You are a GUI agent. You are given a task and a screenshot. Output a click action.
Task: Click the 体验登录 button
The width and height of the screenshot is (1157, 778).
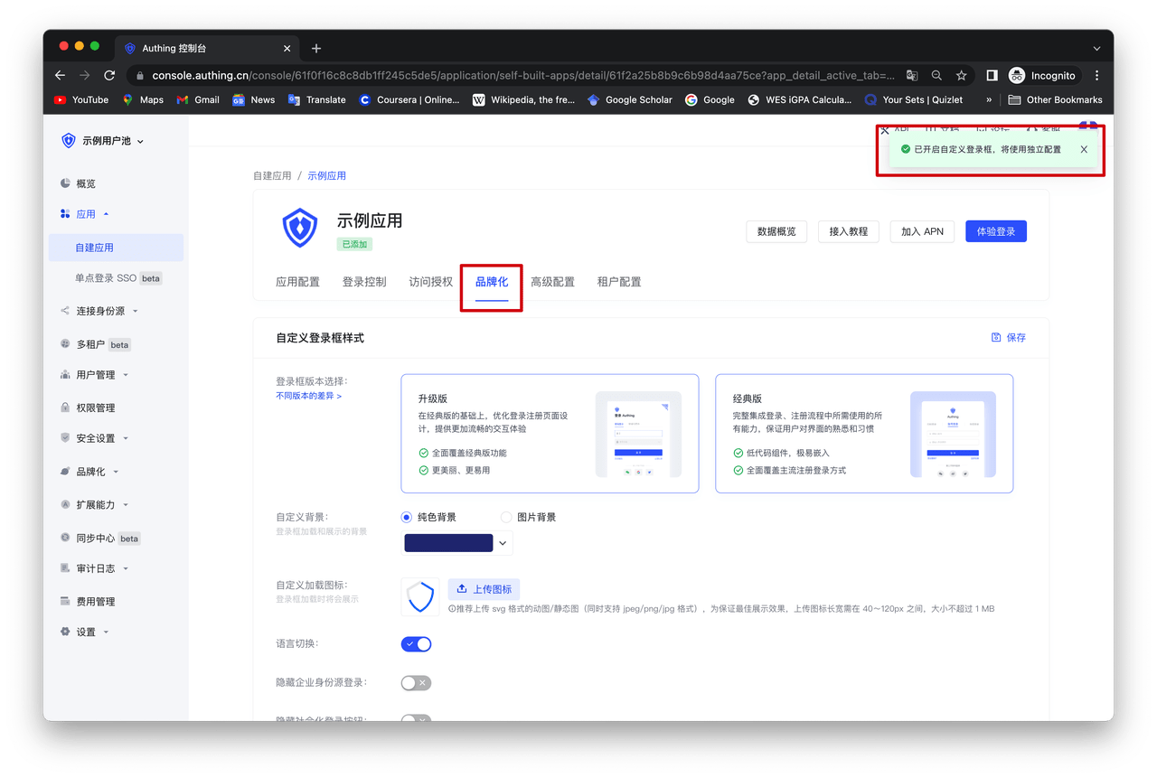pos(995,231)
